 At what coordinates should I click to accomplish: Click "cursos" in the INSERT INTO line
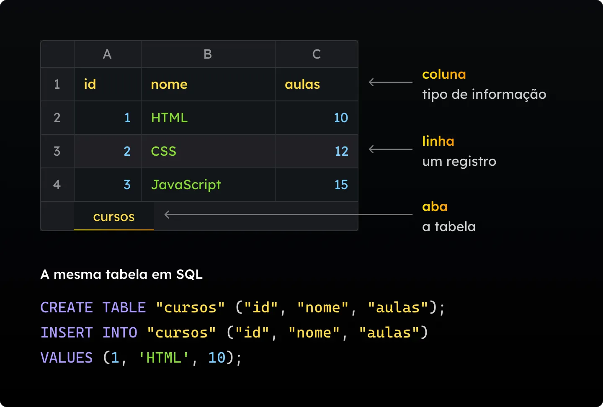pos(181,332)
